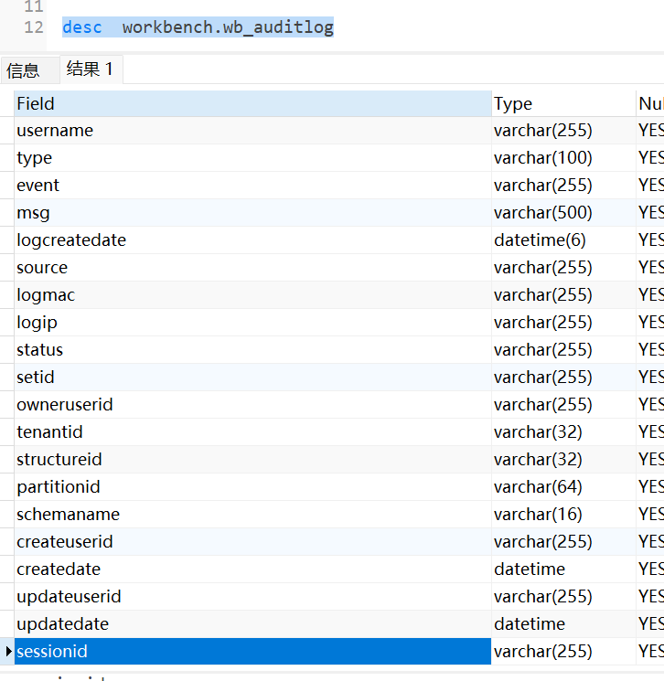Click varchar(255) in the username row
Viewport: 664px width, 681px height.
point(542,131)
